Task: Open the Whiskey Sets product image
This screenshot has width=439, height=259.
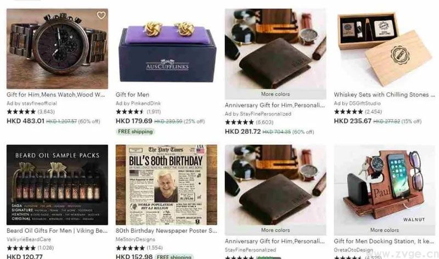Action: [385, 49]
